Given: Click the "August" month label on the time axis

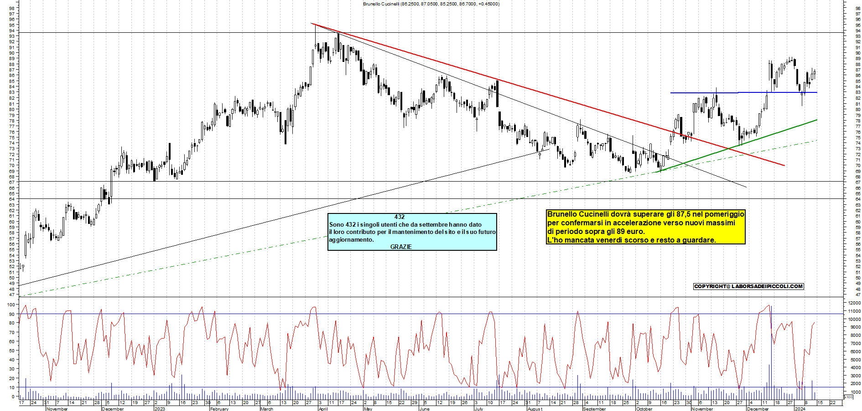Looking at the screenshot, I should tap(535, 409).
